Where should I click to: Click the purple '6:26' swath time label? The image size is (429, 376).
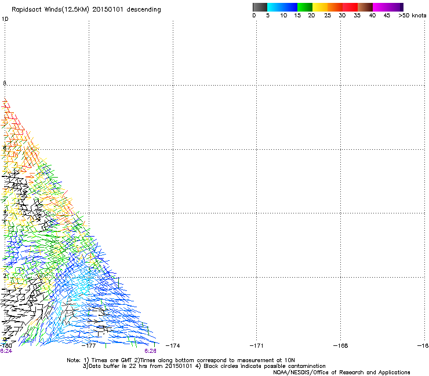tap(151, 351)
